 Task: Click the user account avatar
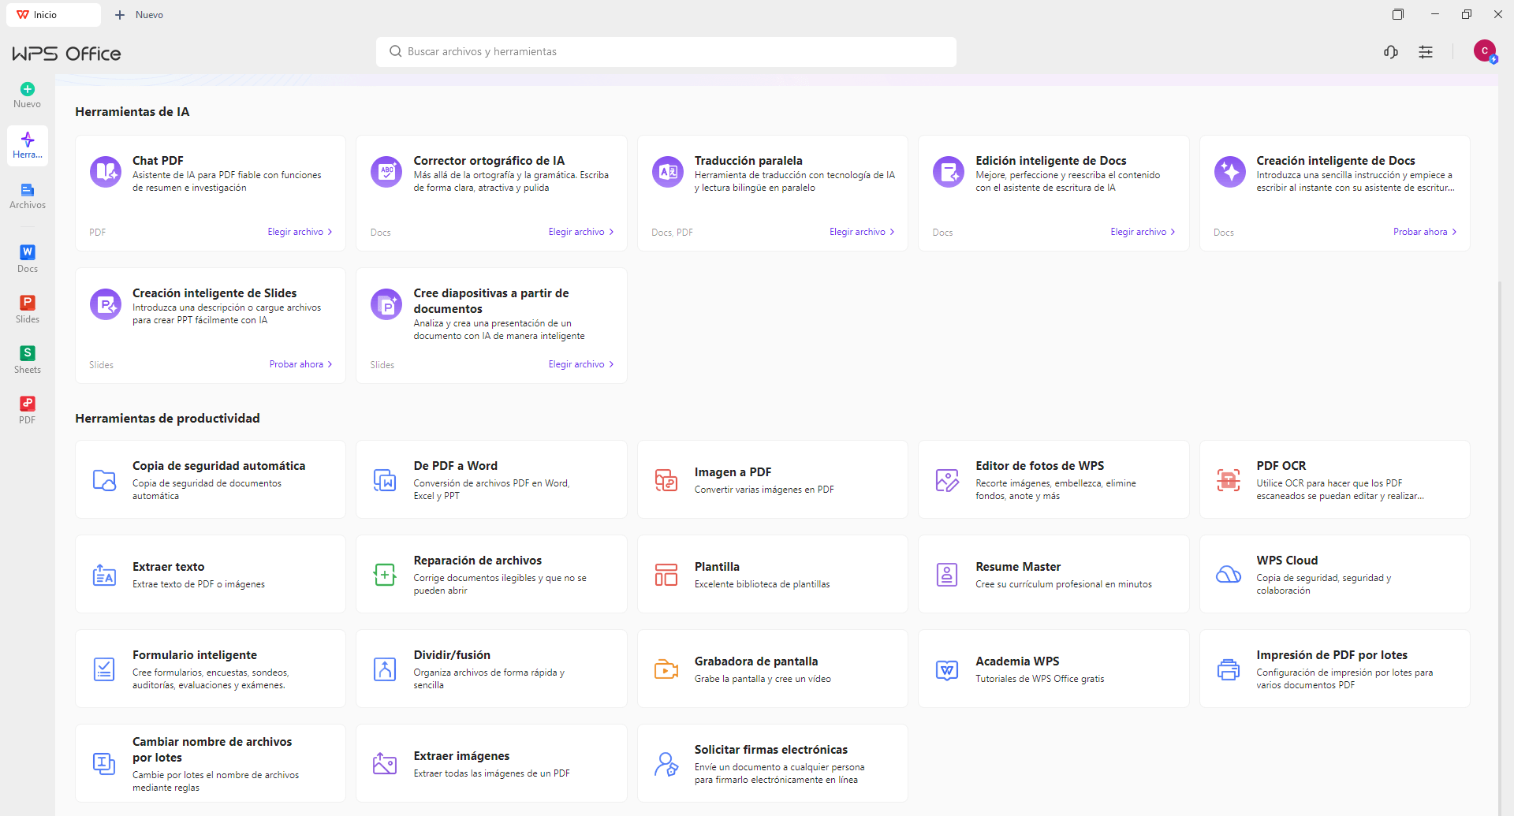1484,51
